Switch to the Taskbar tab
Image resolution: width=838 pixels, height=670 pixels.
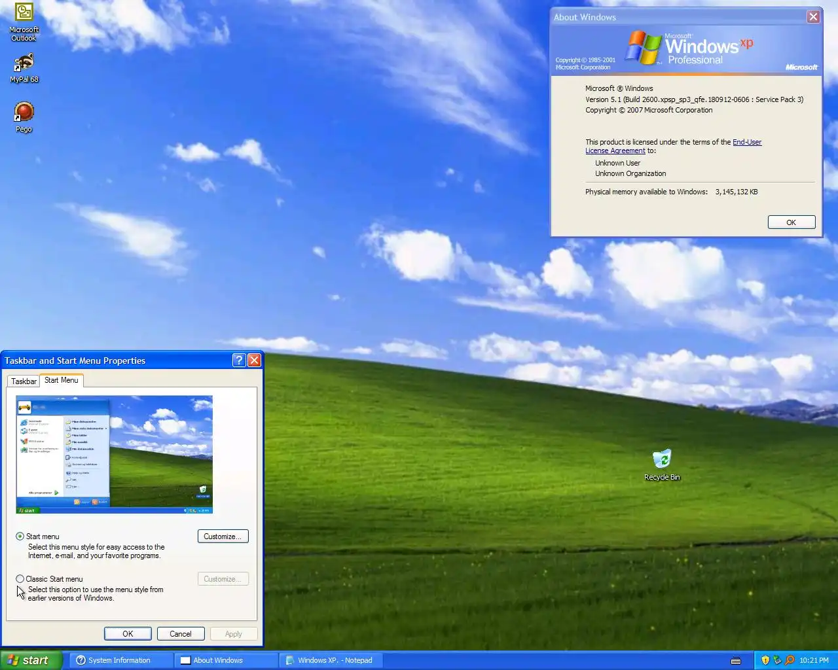pyautogui.click(x=24, y=381)
